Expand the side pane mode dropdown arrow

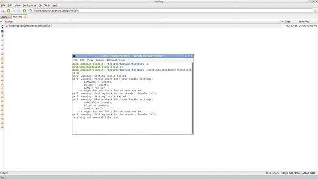coord(1,22)
